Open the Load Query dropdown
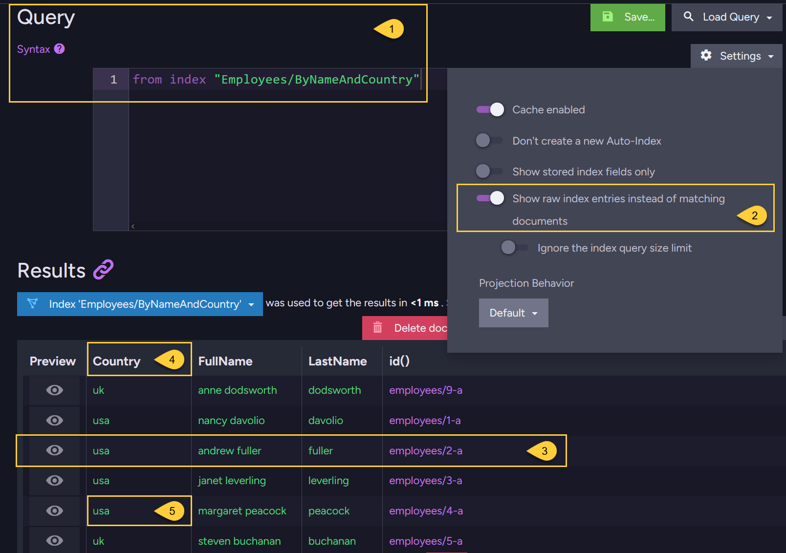The image size is (786, 553). click(727, 17)
